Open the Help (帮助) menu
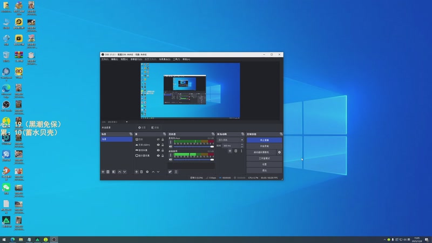432x243 pixels. pos(186,59)
